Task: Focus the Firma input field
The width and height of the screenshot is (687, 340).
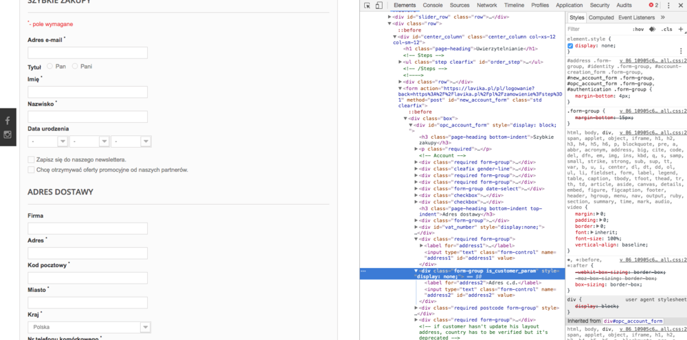Action: (x=88, y=229)
